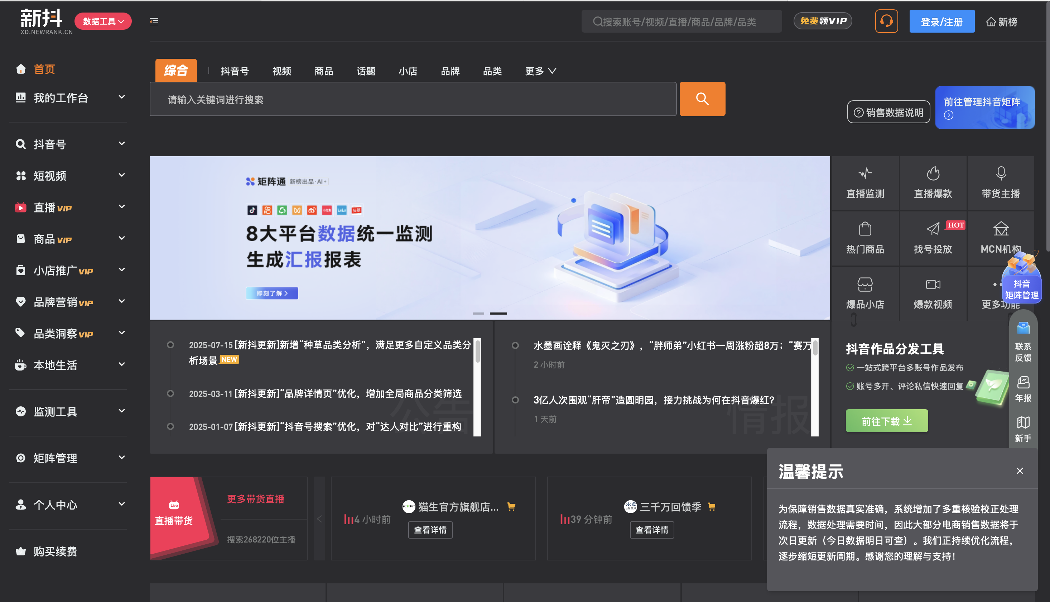This screenshot has width=1050, height=602.
Task: Click the 前往下载 download button
Action: tap(886, 420)
